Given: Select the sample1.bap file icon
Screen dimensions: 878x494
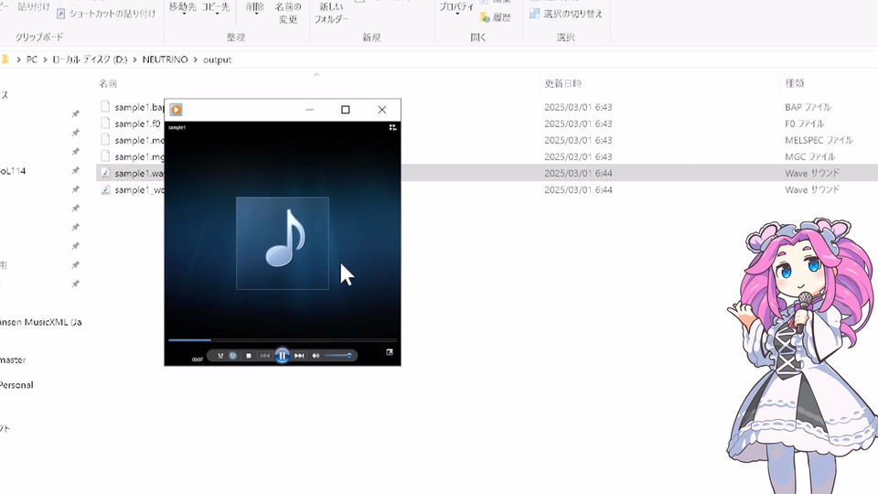Looking at the screenshot, I should click(105, 106).
